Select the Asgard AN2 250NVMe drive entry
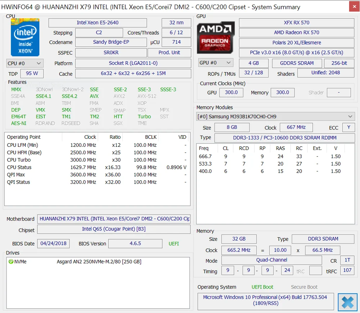This screenshot has height=313, width=360. (98, 262)
